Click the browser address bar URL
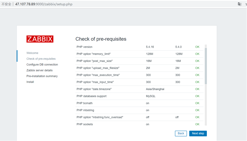247x141 pixels. (x=44, y=4)
